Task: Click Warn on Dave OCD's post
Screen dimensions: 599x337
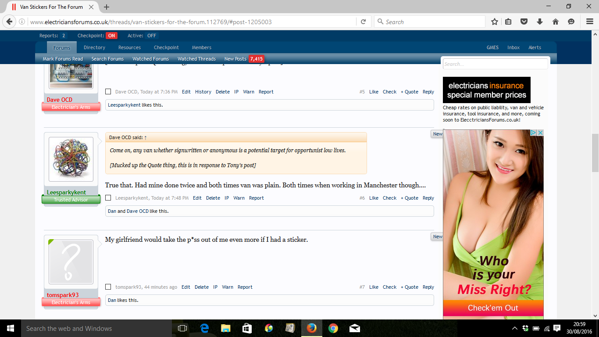Action: tap(249, 92)
